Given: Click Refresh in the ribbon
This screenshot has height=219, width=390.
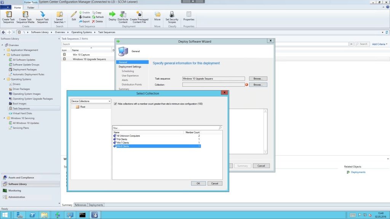Looking at the screenshot, I should point(98,17).
